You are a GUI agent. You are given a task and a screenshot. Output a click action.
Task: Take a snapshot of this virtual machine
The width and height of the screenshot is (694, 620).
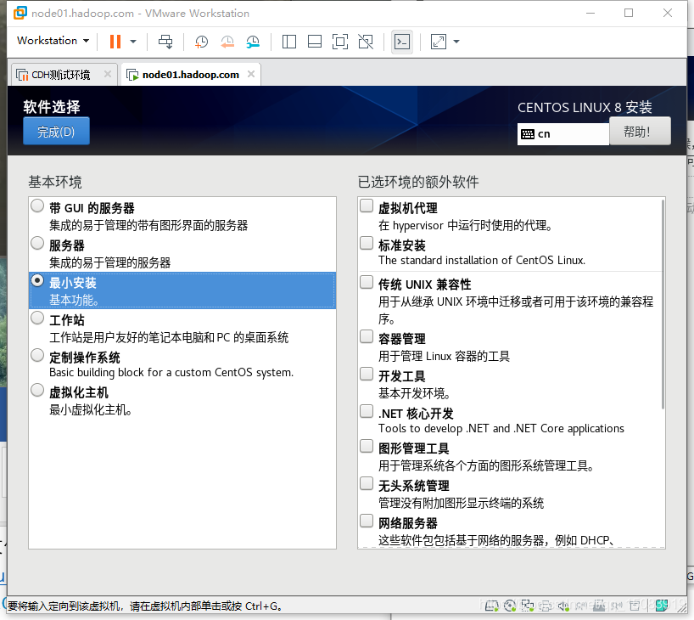click(201, 42)
